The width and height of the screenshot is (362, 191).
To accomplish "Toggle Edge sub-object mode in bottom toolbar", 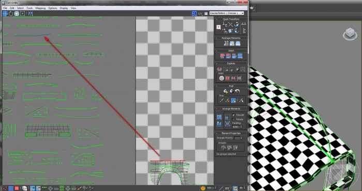I will click(11, 188).
